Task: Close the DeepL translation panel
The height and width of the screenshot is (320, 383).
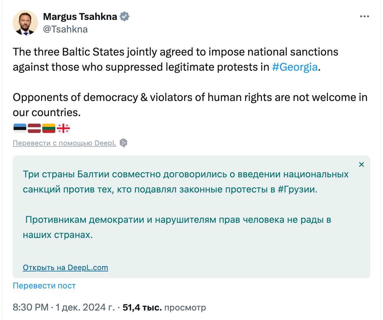Action: click(x=362, y=164)
